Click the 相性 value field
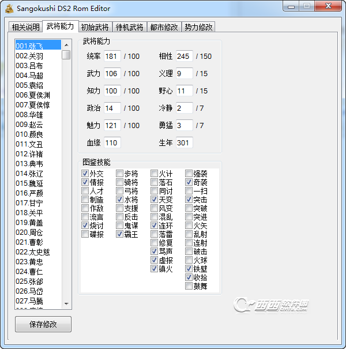The image size is (346, 349). (184, 56)
